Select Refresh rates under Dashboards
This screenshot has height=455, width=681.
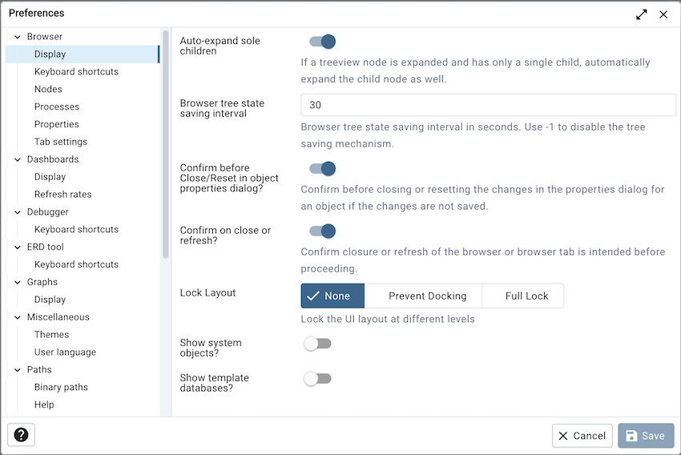pyautogui.click(x=62, y=195)
